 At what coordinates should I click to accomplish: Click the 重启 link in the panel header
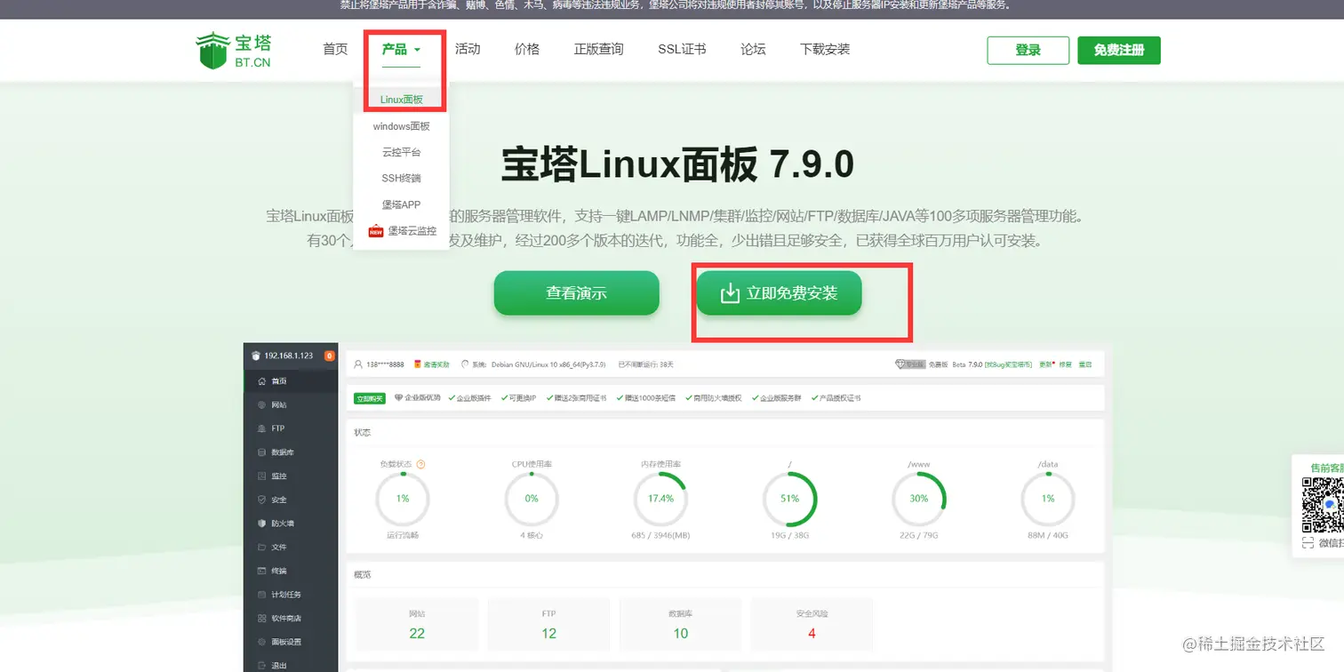(1085, 364)
